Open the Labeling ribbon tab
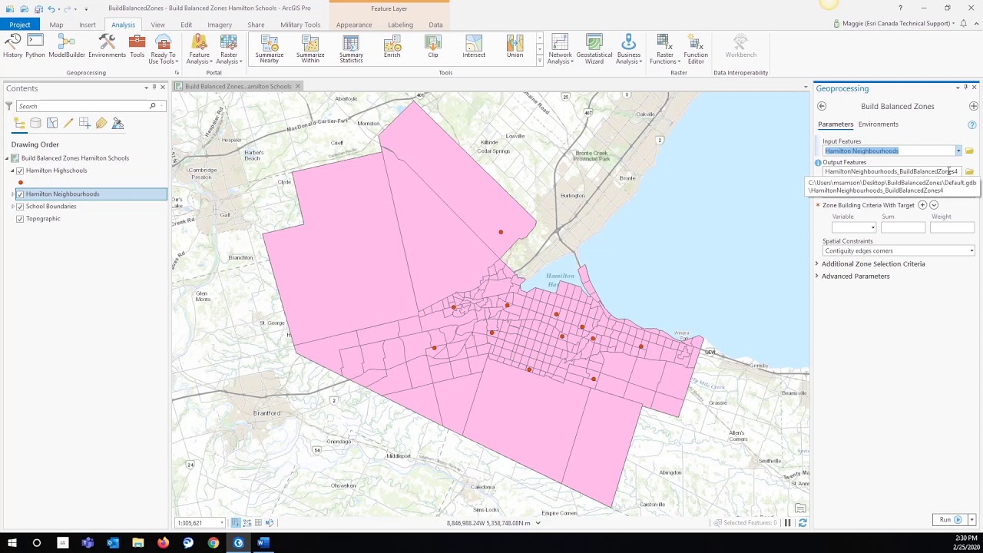983x553 pixels. coord(400,25)
